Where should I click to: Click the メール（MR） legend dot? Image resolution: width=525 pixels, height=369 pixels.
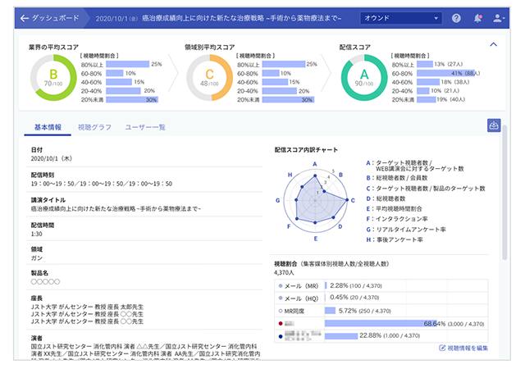(x=281, y=286)
